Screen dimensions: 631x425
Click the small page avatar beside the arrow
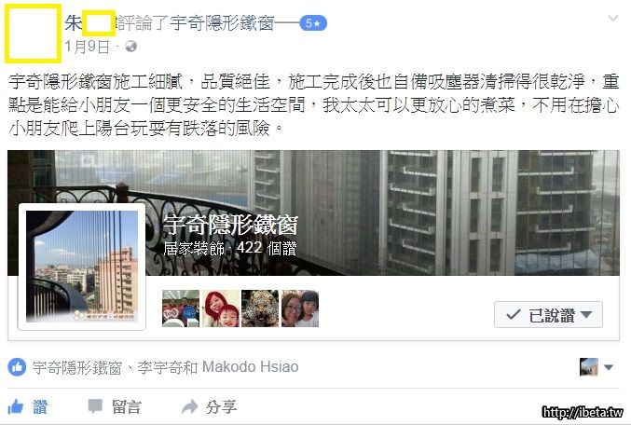pyautogui.click(x=589, y=367)
